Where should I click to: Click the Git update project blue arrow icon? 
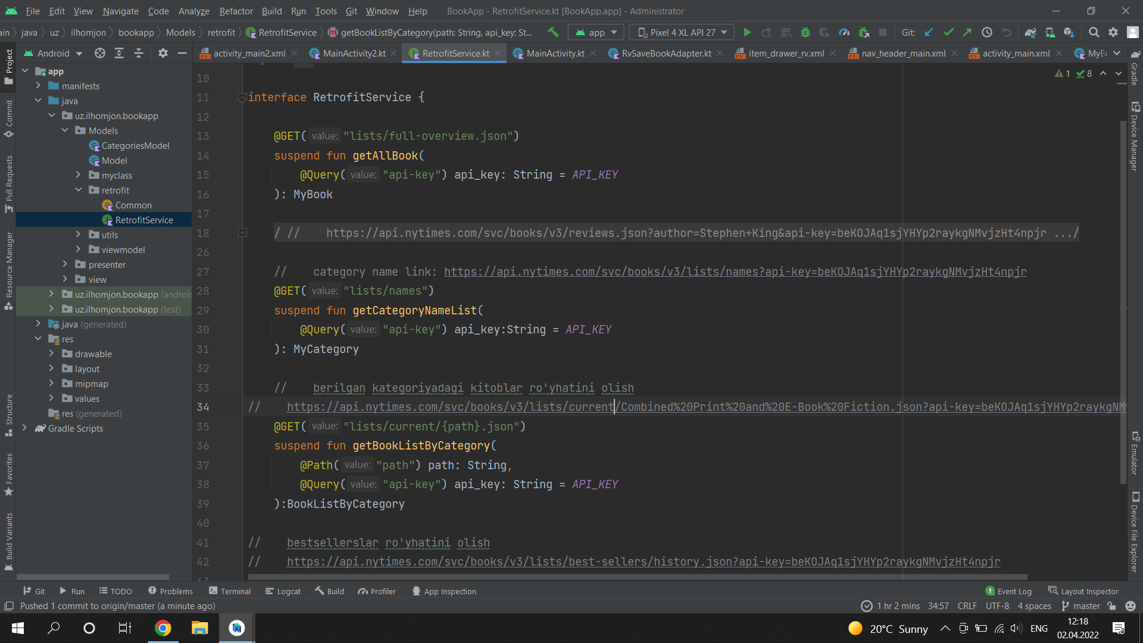pos(929,32)
